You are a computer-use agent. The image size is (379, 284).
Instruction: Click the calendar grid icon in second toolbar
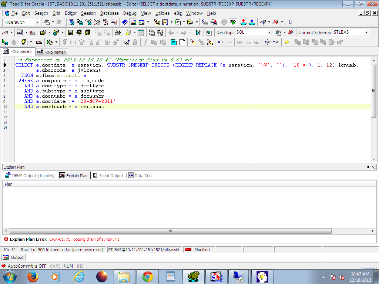(141, 33)
